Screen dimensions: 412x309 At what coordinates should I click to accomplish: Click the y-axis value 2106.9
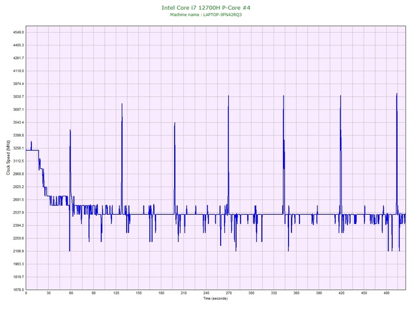18,251
